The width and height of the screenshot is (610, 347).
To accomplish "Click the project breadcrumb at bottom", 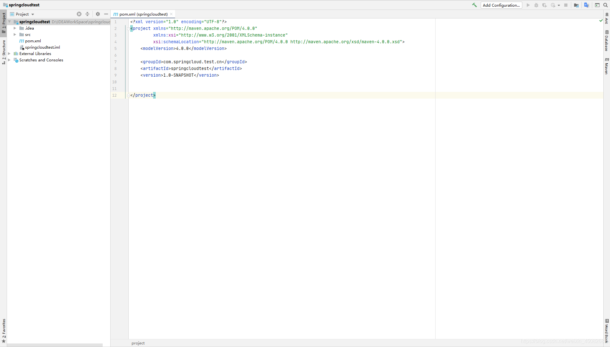I will point(138,343).
